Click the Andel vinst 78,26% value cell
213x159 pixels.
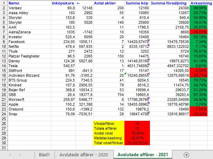(137, 133)
